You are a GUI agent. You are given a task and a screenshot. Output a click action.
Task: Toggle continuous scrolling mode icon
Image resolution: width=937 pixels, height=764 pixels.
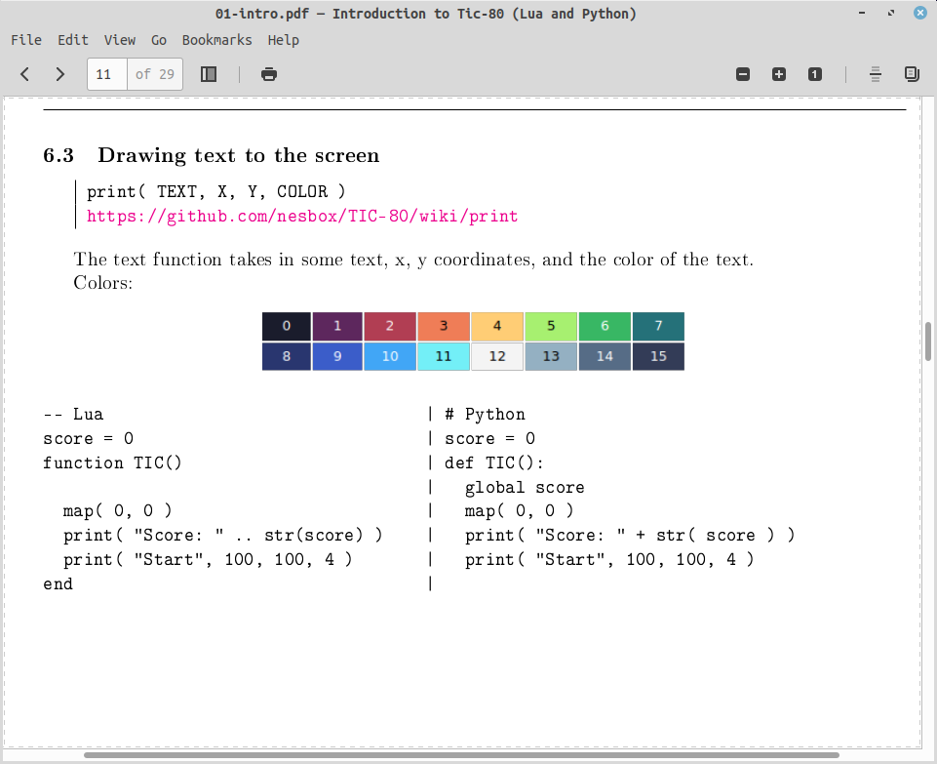point(876,74)
